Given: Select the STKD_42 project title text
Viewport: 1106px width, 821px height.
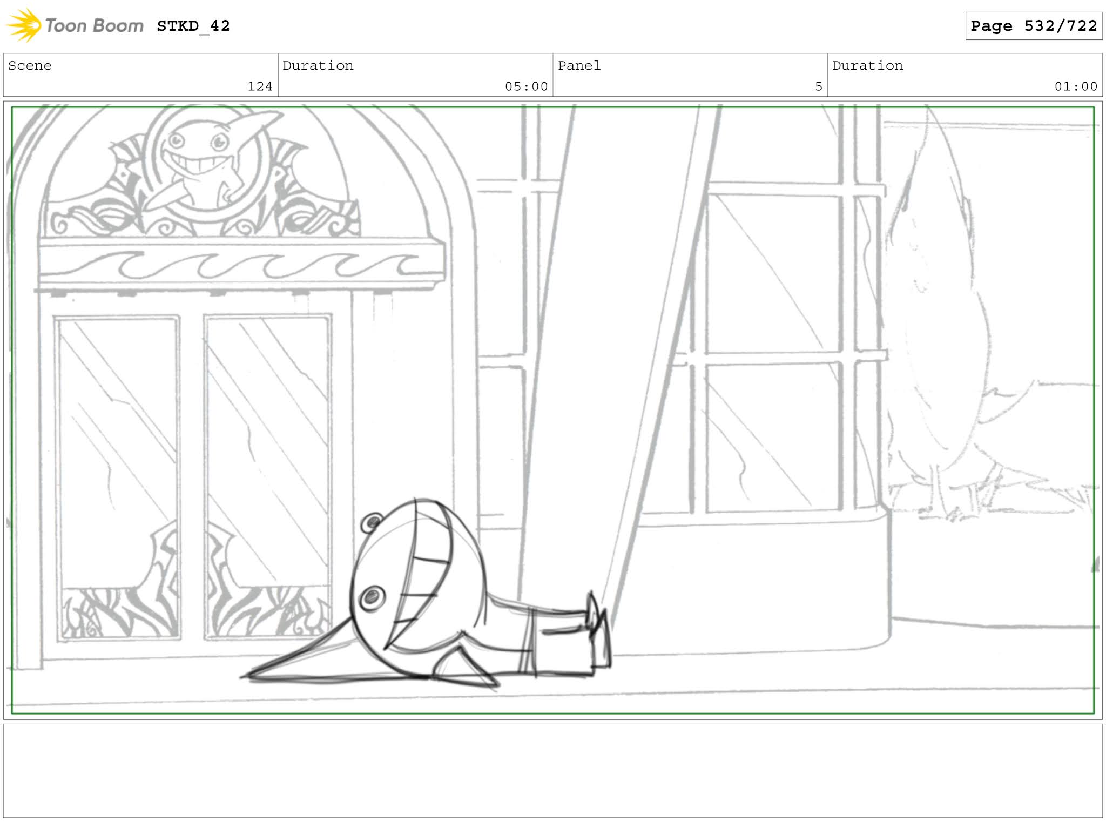Looking at the screenshot, I should [x=193, y=26].
